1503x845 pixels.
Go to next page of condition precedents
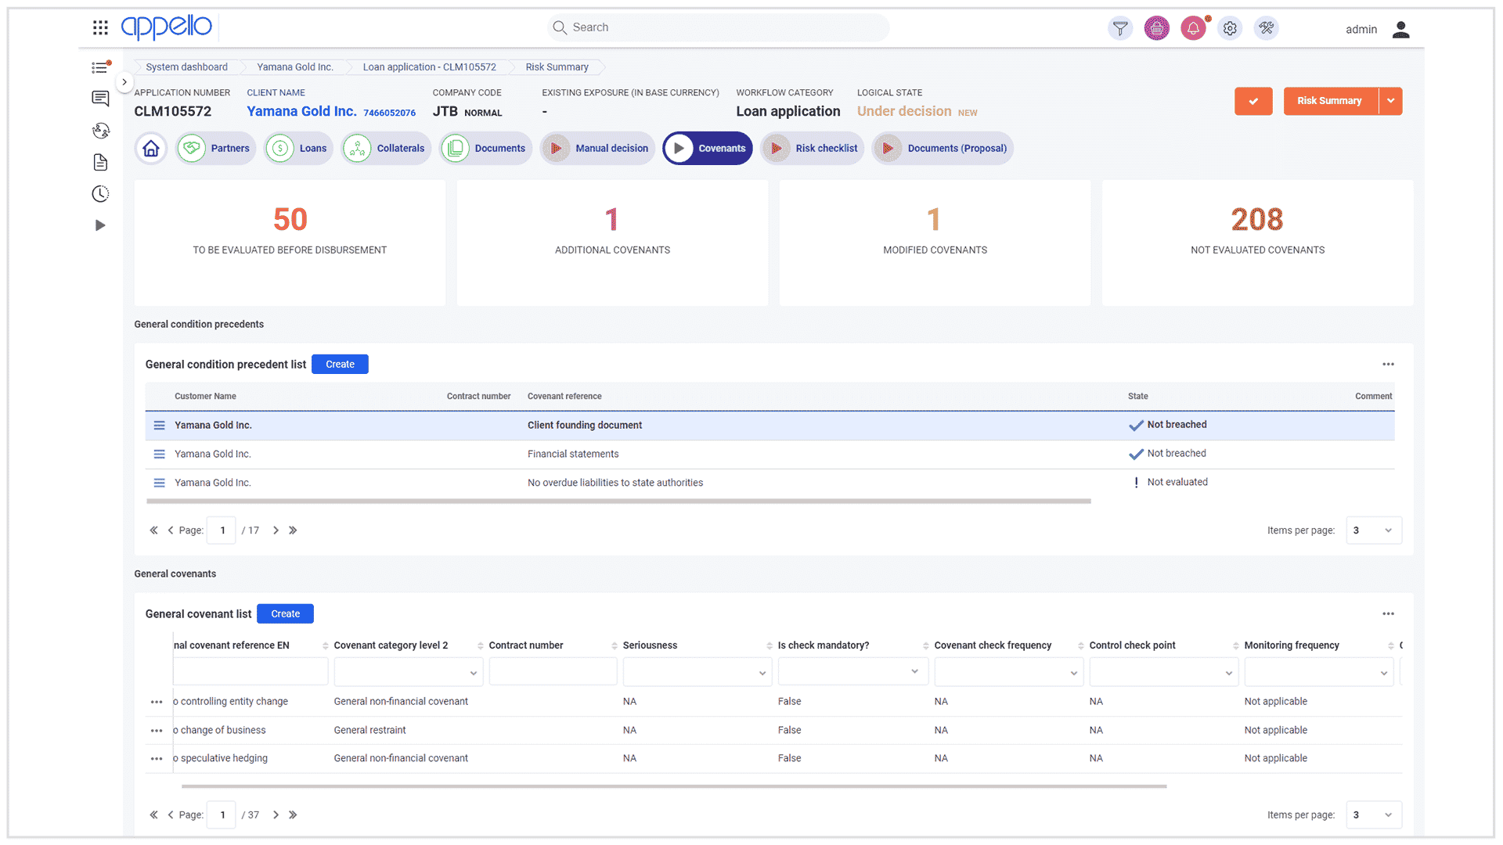[276, 530]
